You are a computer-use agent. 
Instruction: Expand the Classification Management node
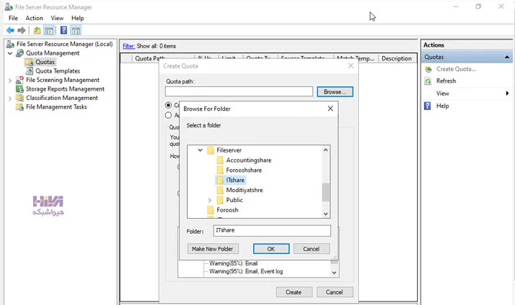point(10,98)
